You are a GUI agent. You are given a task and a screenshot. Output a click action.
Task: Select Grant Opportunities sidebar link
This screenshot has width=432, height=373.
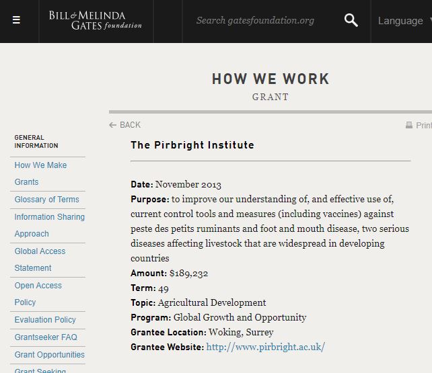point(49,355)
